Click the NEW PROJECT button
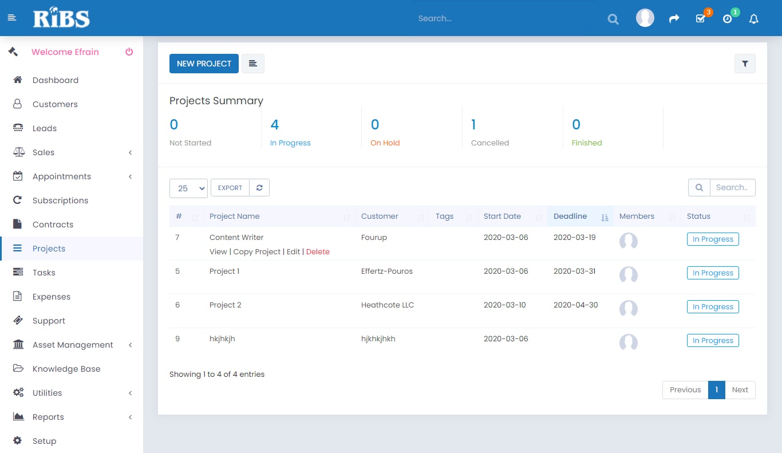This screenshot has height=453, width=782. tap(204, 64)
